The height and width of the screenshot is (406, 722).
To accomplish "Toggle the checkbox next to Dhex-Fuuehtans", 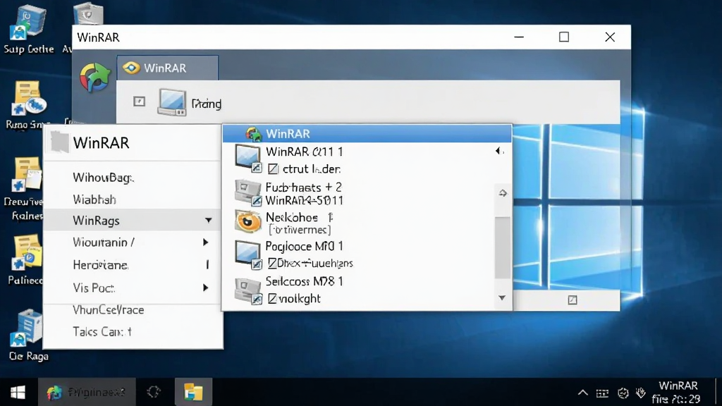I will [272, 264].
